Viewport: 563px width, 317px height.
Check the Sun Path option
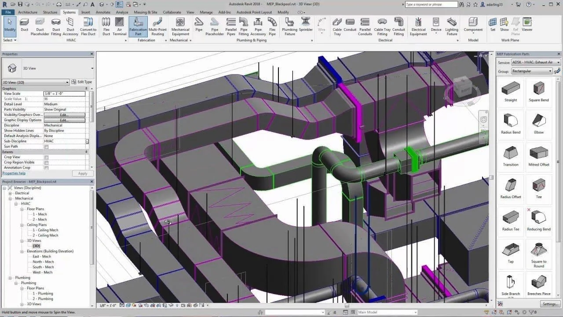(46, 147)
